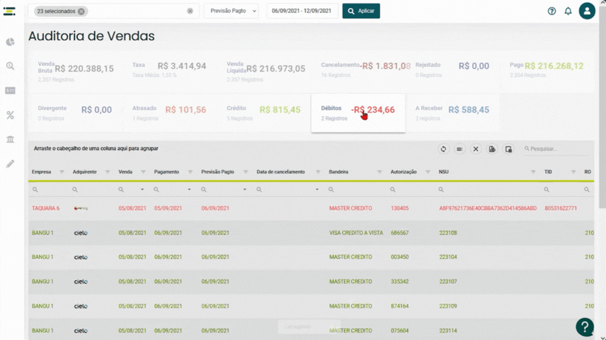Expand the Data de cancelamento filter dropdown arrow
606x340 pixels.
(x=317, y=190)
